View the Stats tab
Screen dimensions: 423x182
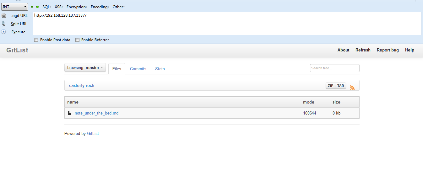point(160,69)
